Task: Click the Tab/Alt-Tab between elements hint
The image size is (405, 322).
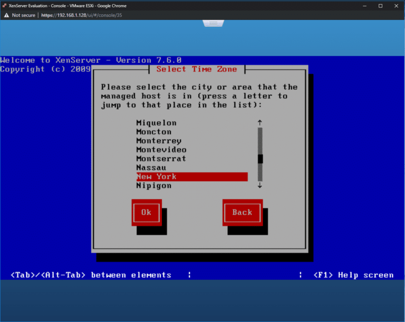Action: (x=91, y=275)
